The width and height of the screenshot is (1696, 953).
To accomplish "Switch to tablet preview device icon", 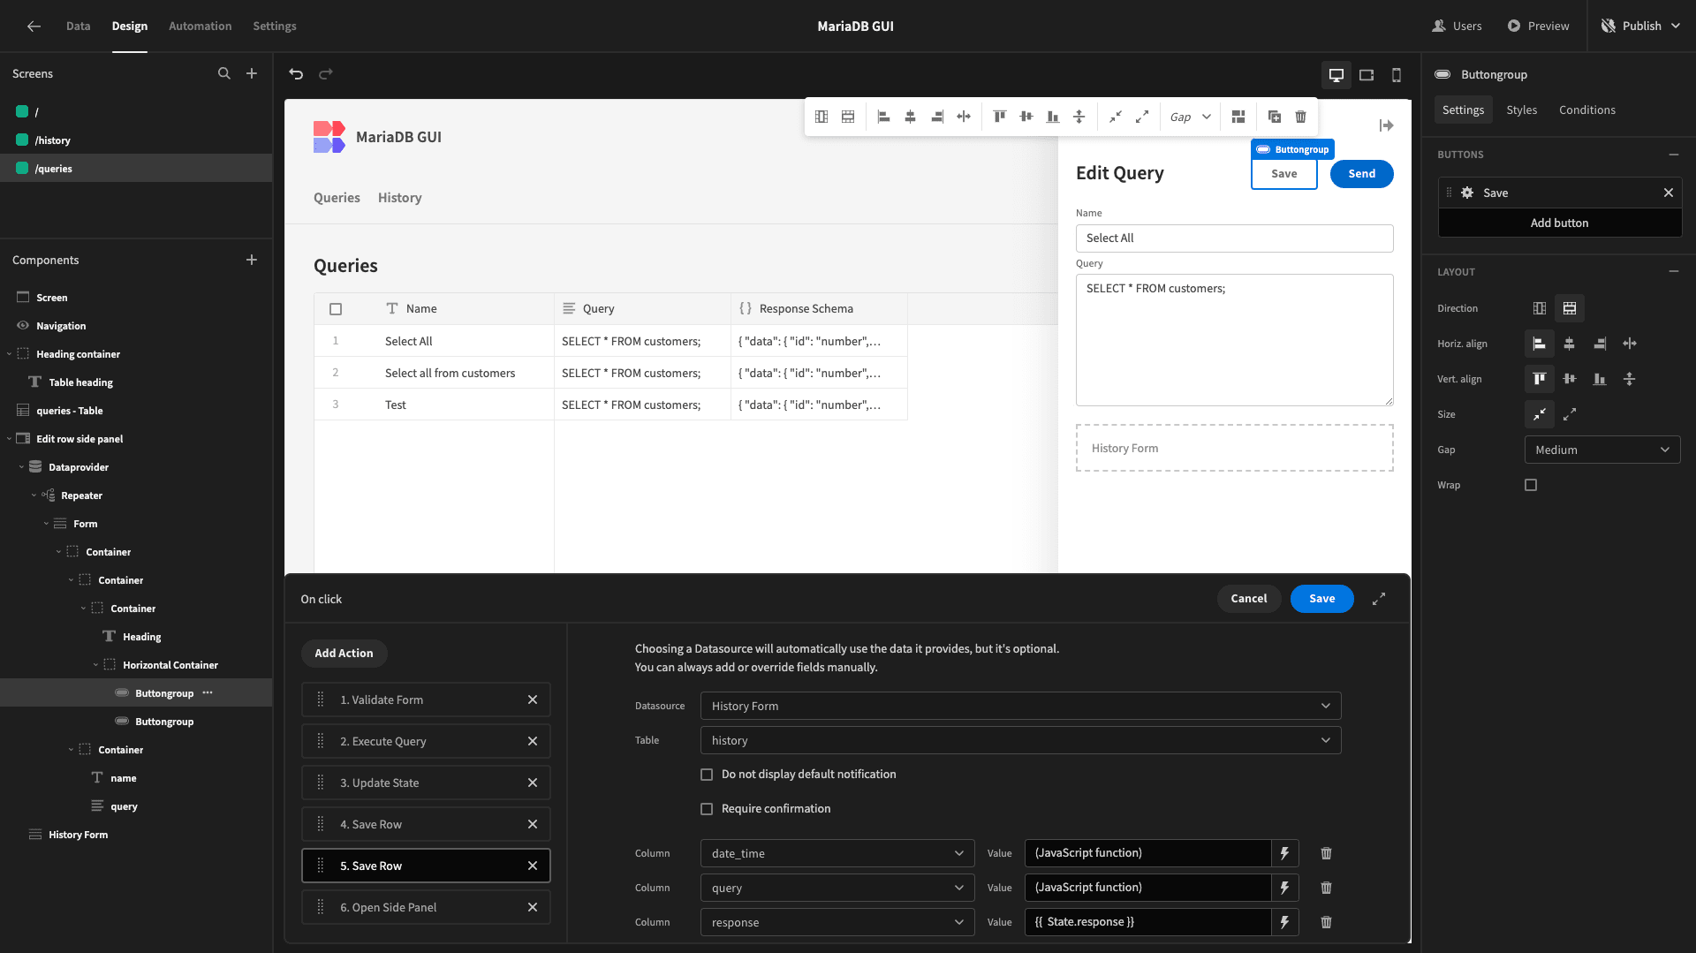I will [1367, 75].
